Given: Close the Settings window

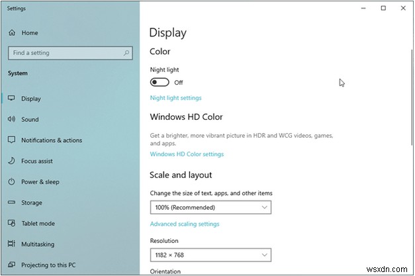Looking at the screenshot, I should click(403, 8).
